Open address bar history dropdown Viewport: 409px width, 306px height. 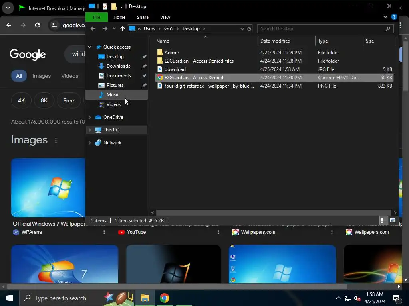pyautogui.click(x=242, y=29)
